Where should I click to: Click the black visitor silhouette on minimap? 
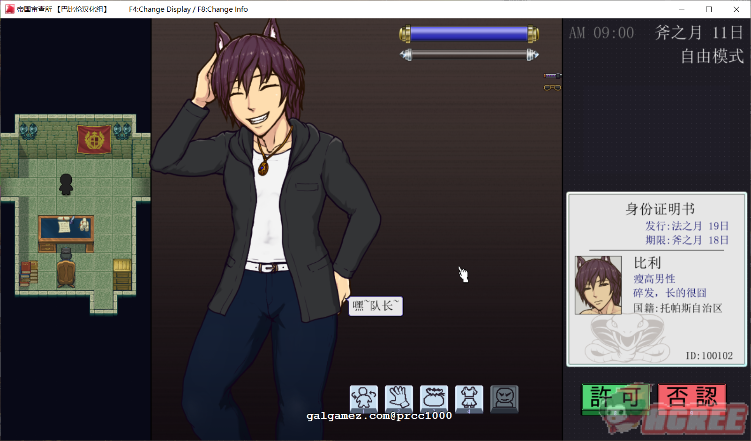(x=66, y=184)
